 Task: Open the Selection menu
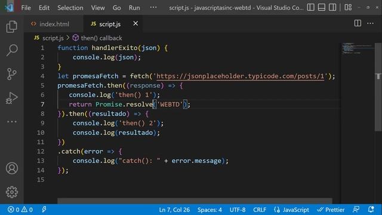click(70, 8)
